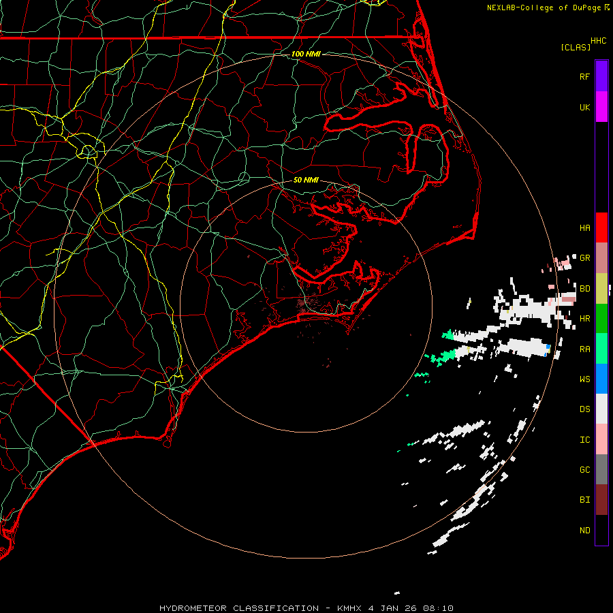Pick the RA mint-green legend swatch
Screen dimensions: 613x613
(601, 349)
